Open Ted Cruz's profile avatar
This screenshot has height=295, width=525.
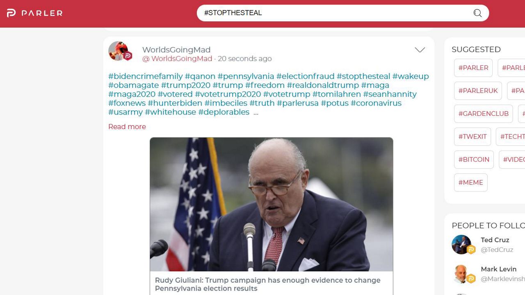tap(461, 245)
